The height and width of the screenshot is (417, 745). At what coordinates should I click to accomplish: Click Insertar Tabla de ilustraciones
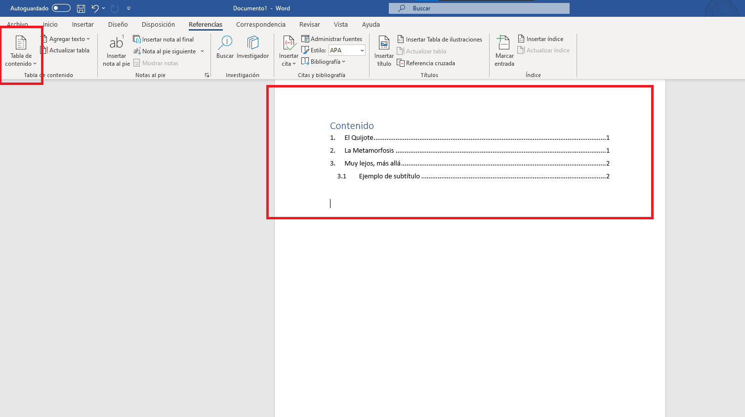pyautogui.click(x=440, y=40)
